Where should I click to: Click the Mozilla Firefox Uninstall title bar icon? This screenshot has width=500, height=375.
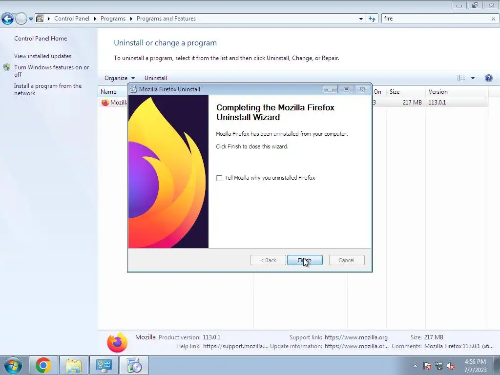(x=133, y=89)
